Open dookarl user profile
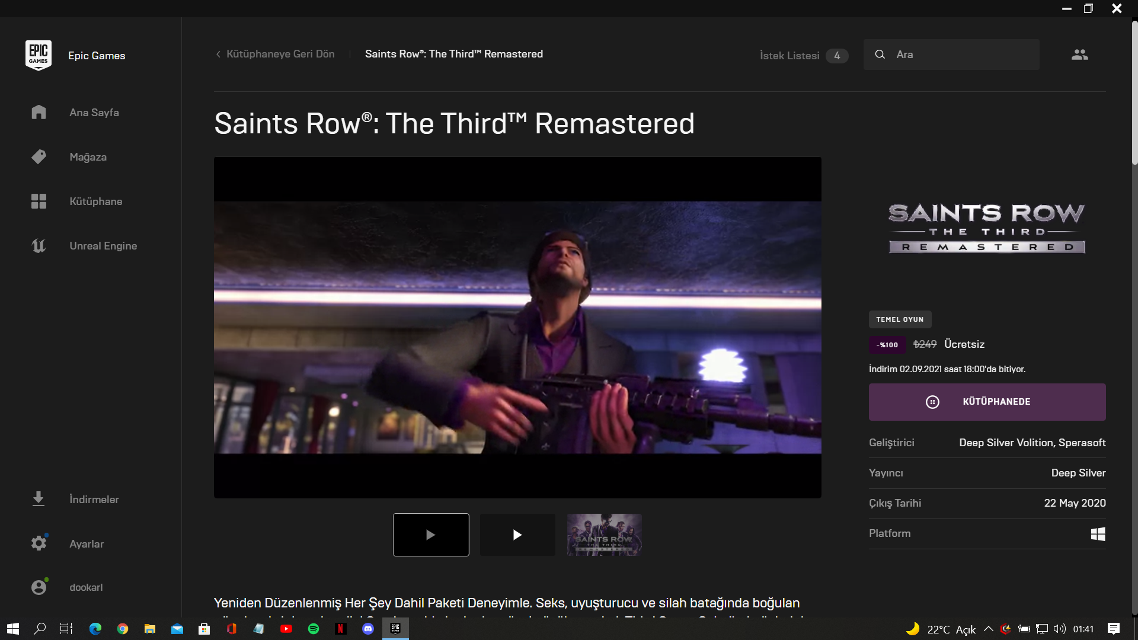Viewport: 1138px width, 640px height. [x=85, y=587]
